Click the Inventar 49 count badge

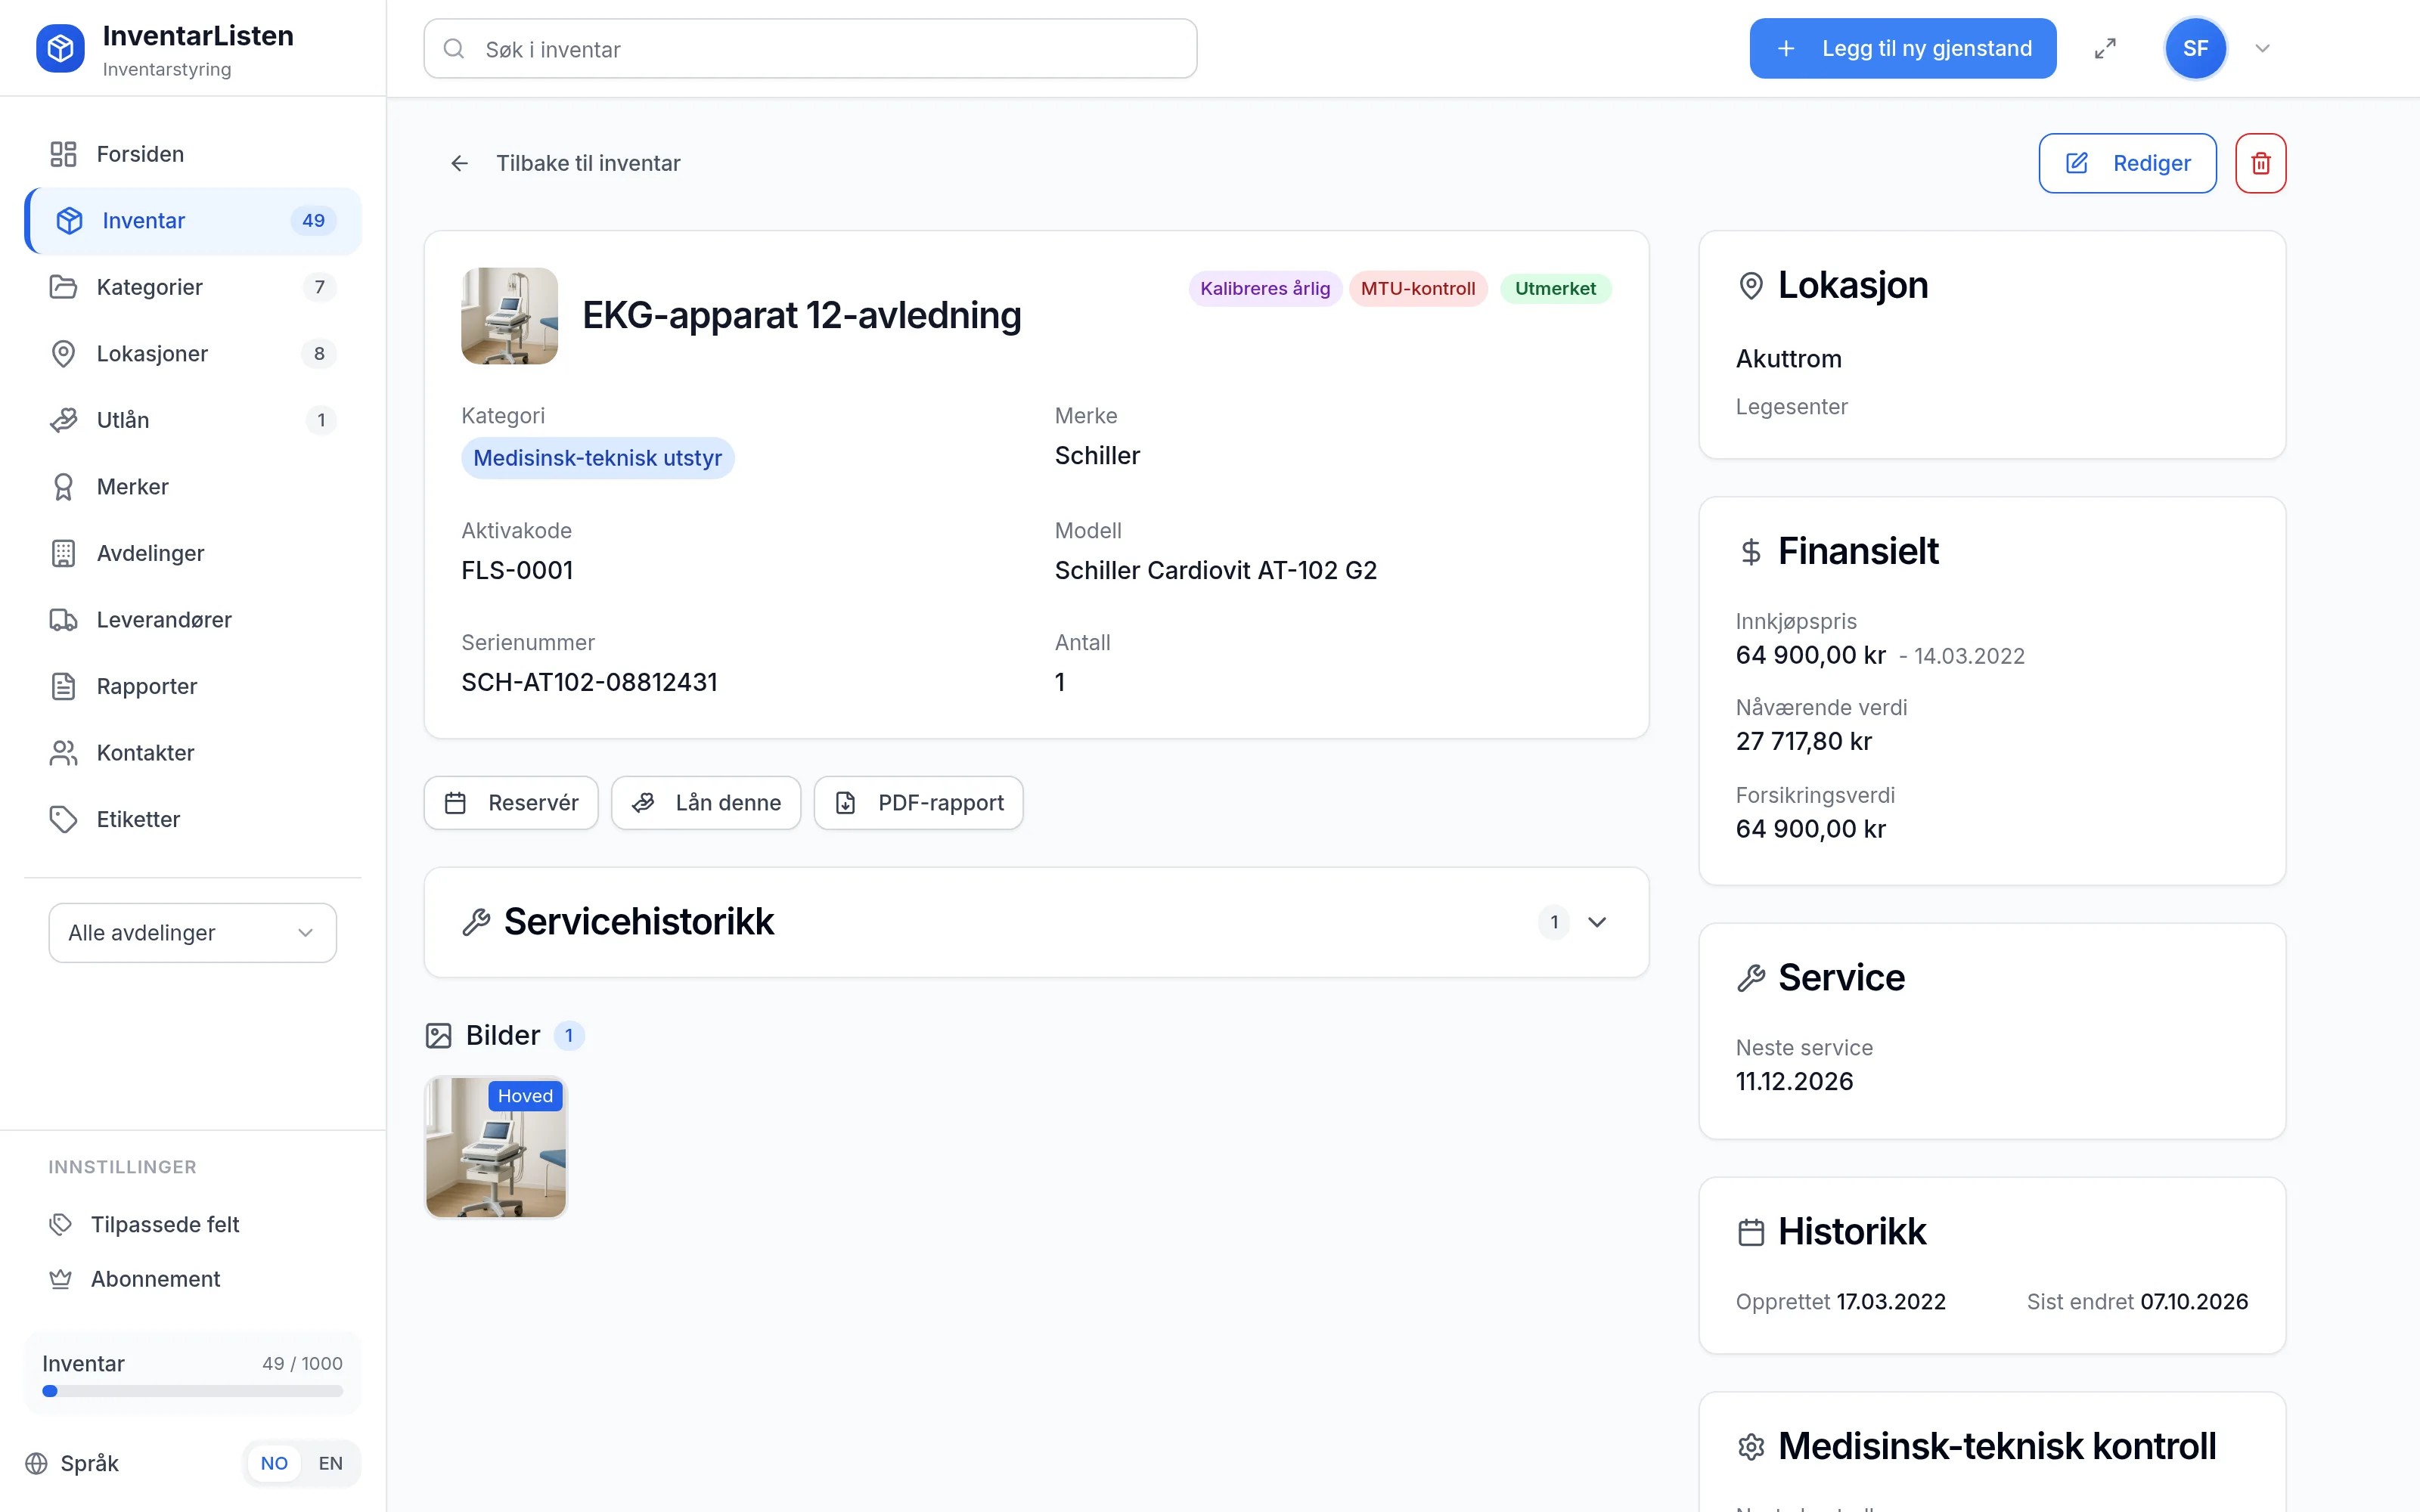313,221
